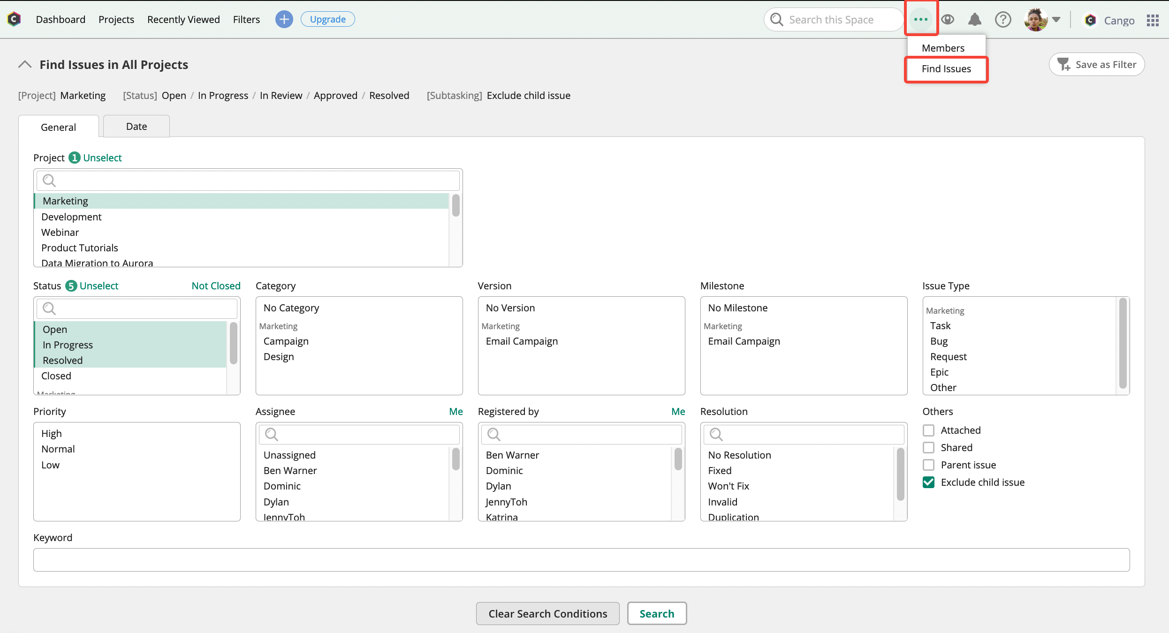1169x633 pixels.
Task: Click the ellipsis more options icon
Action: coord(921,20)
